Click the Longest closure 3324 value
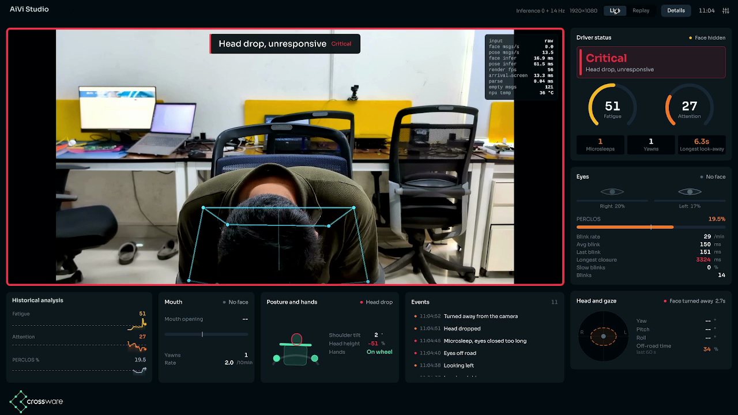Viewport: 738px width, 415px height. point(703,260)
